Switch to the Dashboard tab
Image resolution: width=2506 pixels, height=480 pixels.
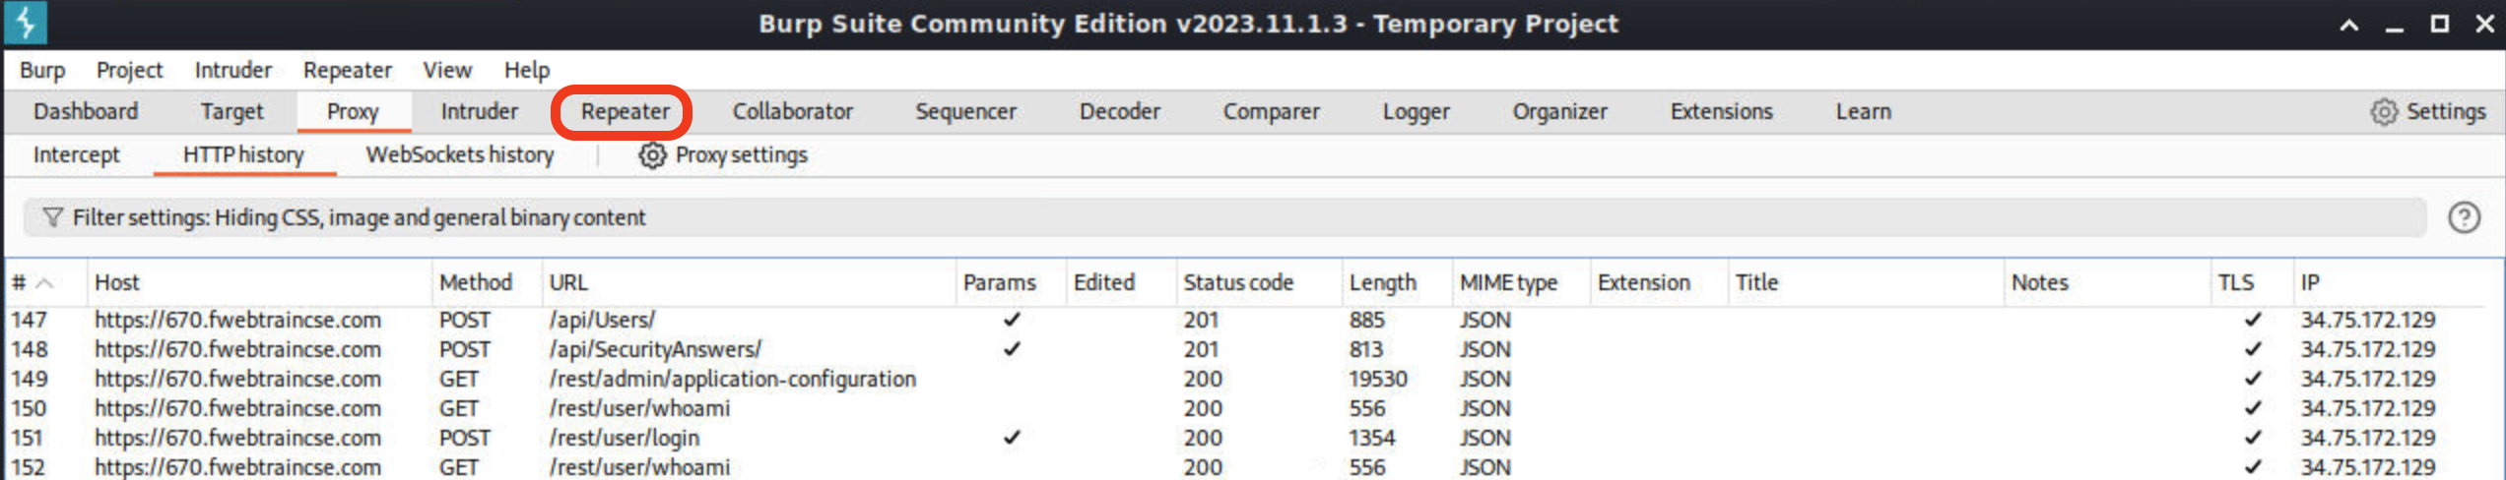(x=86, y=112)
